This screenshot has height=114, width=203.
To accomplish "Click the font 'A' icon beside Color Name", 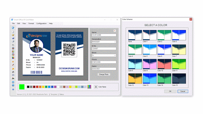I will coord(96,87).
